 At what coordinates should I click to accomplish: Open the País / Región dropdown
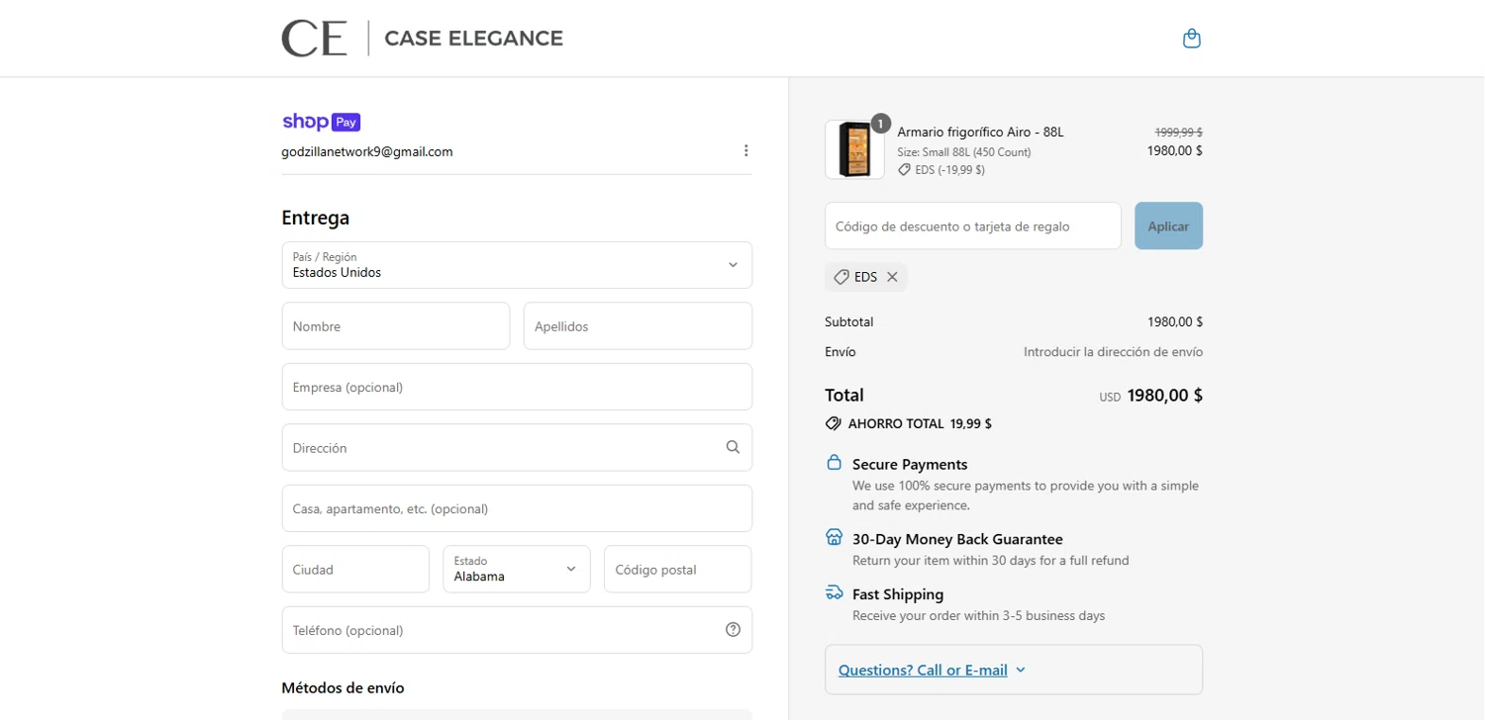(x=517, y=265)
